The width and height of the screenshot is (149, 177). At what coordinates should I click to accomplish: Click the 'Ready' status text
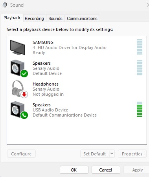(39, 53)
